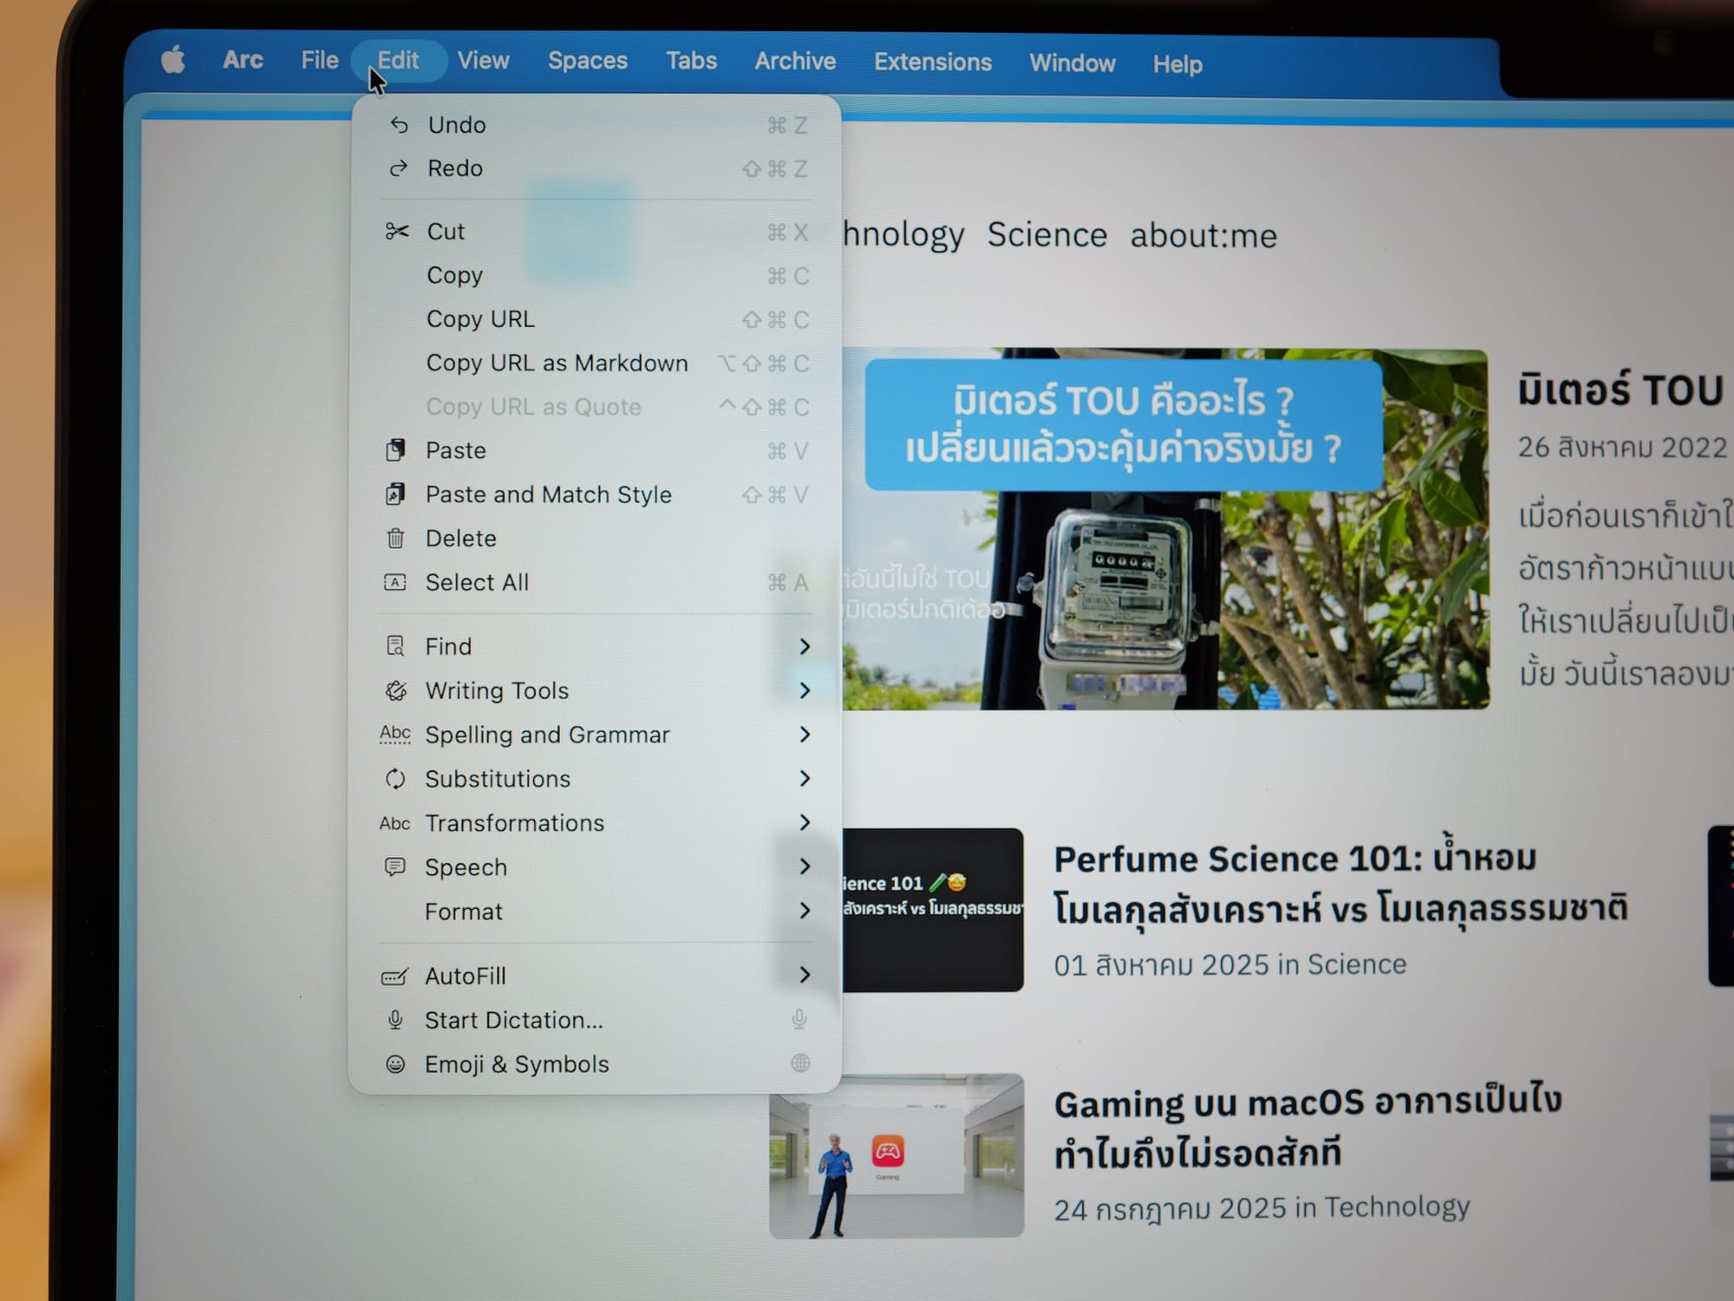The height and width of the screenshot is (1301, 1734).
Task: Expand the Transformations submenu chevron
Action: click(x=805, y=822)
